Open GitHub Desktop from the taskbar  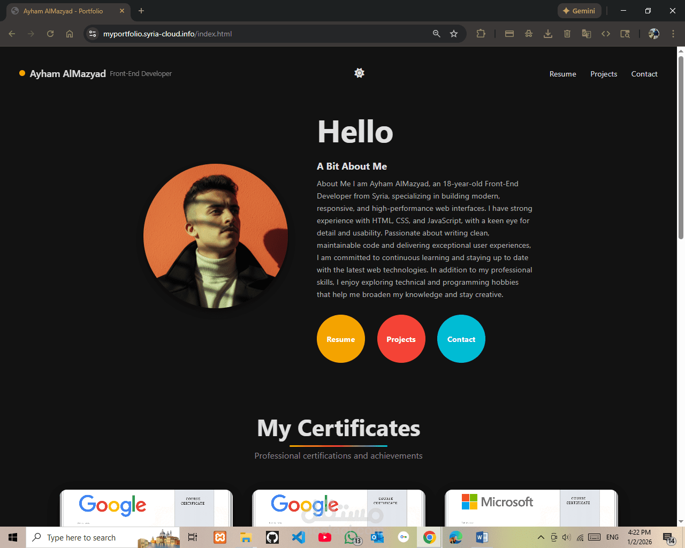click(272, 537)
